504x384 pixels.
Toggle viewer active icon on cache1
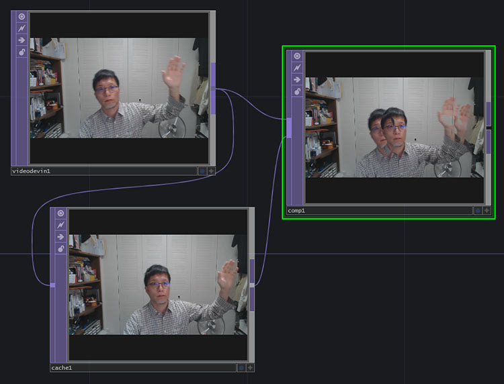click(60, 213)
